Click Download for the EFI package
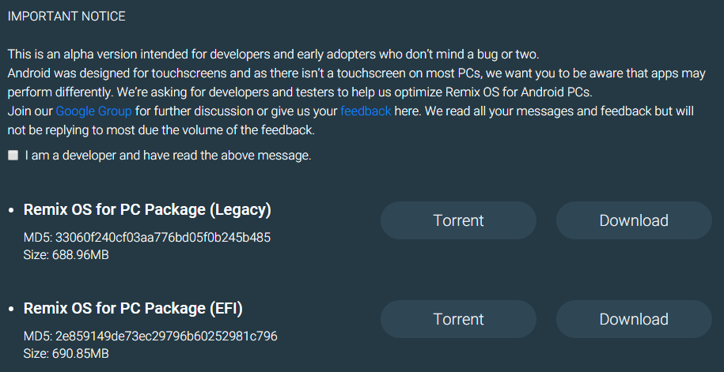The width and height of the screenshot is (724, 372). coord(634,319)
